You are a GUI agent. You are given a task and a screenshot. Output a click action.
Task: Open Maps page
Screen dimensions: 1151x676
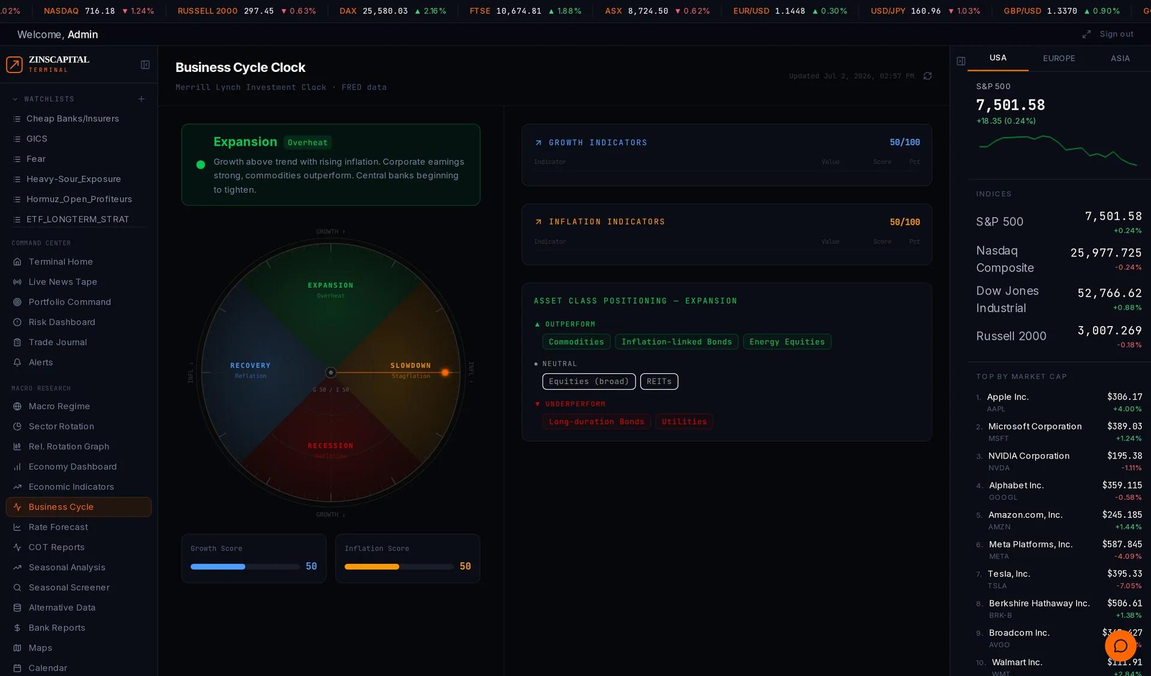79,648
